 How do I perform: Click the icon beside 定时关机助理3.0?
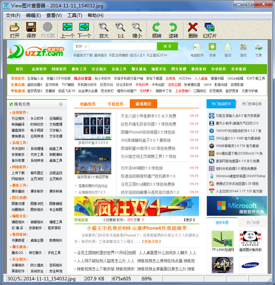click(212, 169)
